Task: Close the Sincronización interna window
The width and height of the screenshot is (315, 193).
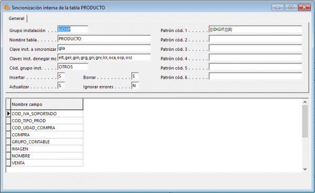Action: pyautogui.click(x=304, y=7)
